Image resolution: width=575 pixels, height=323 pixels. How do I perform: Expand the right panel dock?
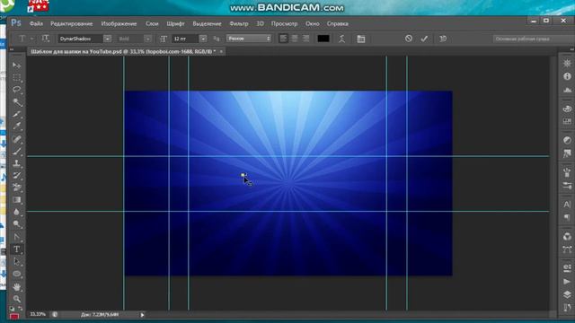[x=571, y=49]
